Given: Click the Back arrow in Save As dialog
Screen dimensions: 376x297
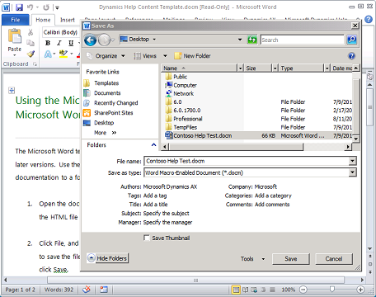Looking at the screenshot, I should coord(90,40).
